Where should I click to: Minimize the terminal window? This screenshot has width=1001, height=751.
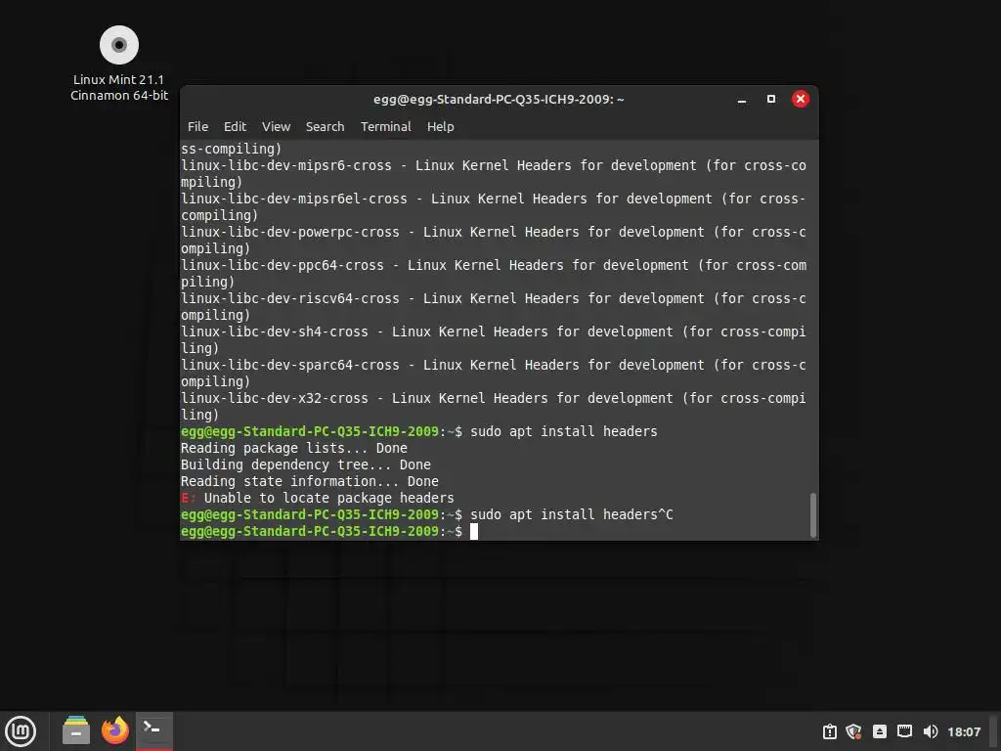(x=742, y=100)
